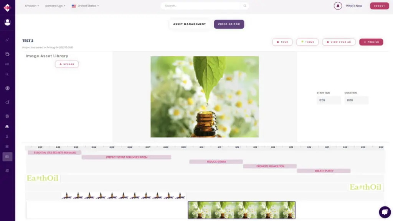
Task: Expand the Amazon marketplace dropdown
Action: [32, 6]
